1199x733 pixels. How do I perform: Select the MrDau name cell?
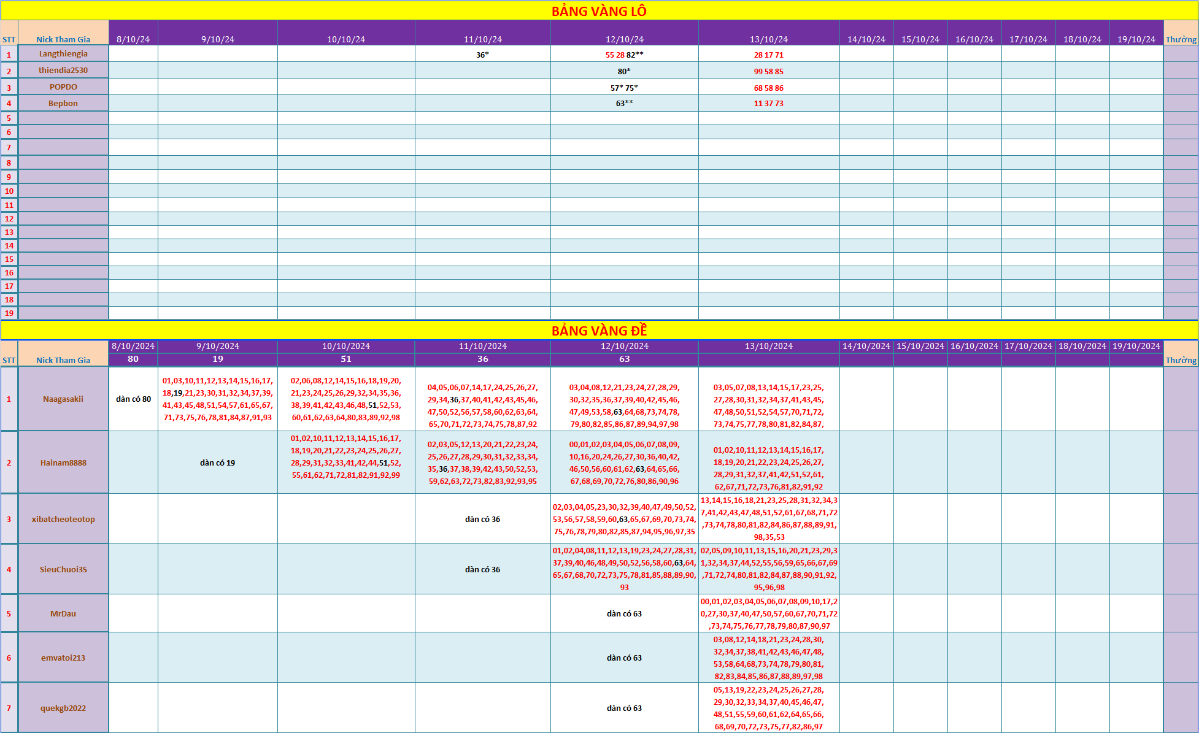[x=63, y=614]
